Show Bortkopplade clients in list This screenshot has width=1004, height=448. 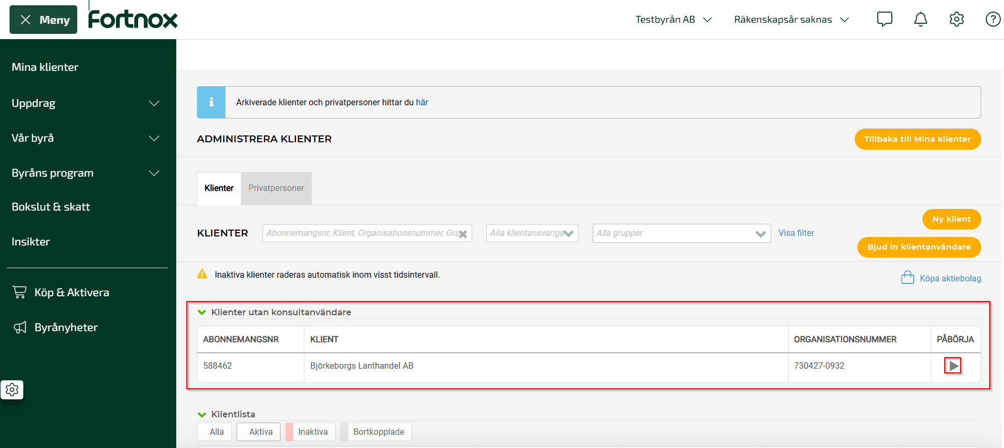pyautogui.click(x=378, y=432)
